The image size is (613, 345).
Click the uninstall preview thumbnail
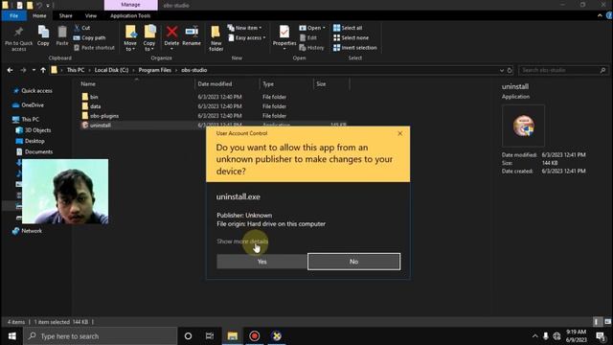[x=524, y=126]
